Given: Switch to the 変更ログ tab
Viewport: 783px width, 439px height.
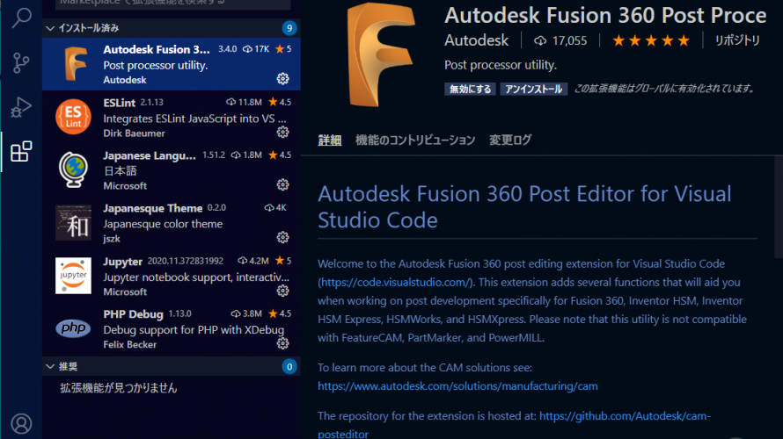Looking at the screenshot, I should (x=510, y=140).
